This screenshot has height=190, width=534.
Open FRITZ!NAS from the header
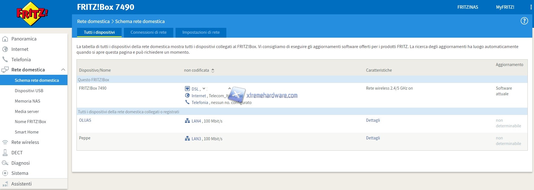click(467, 7)
